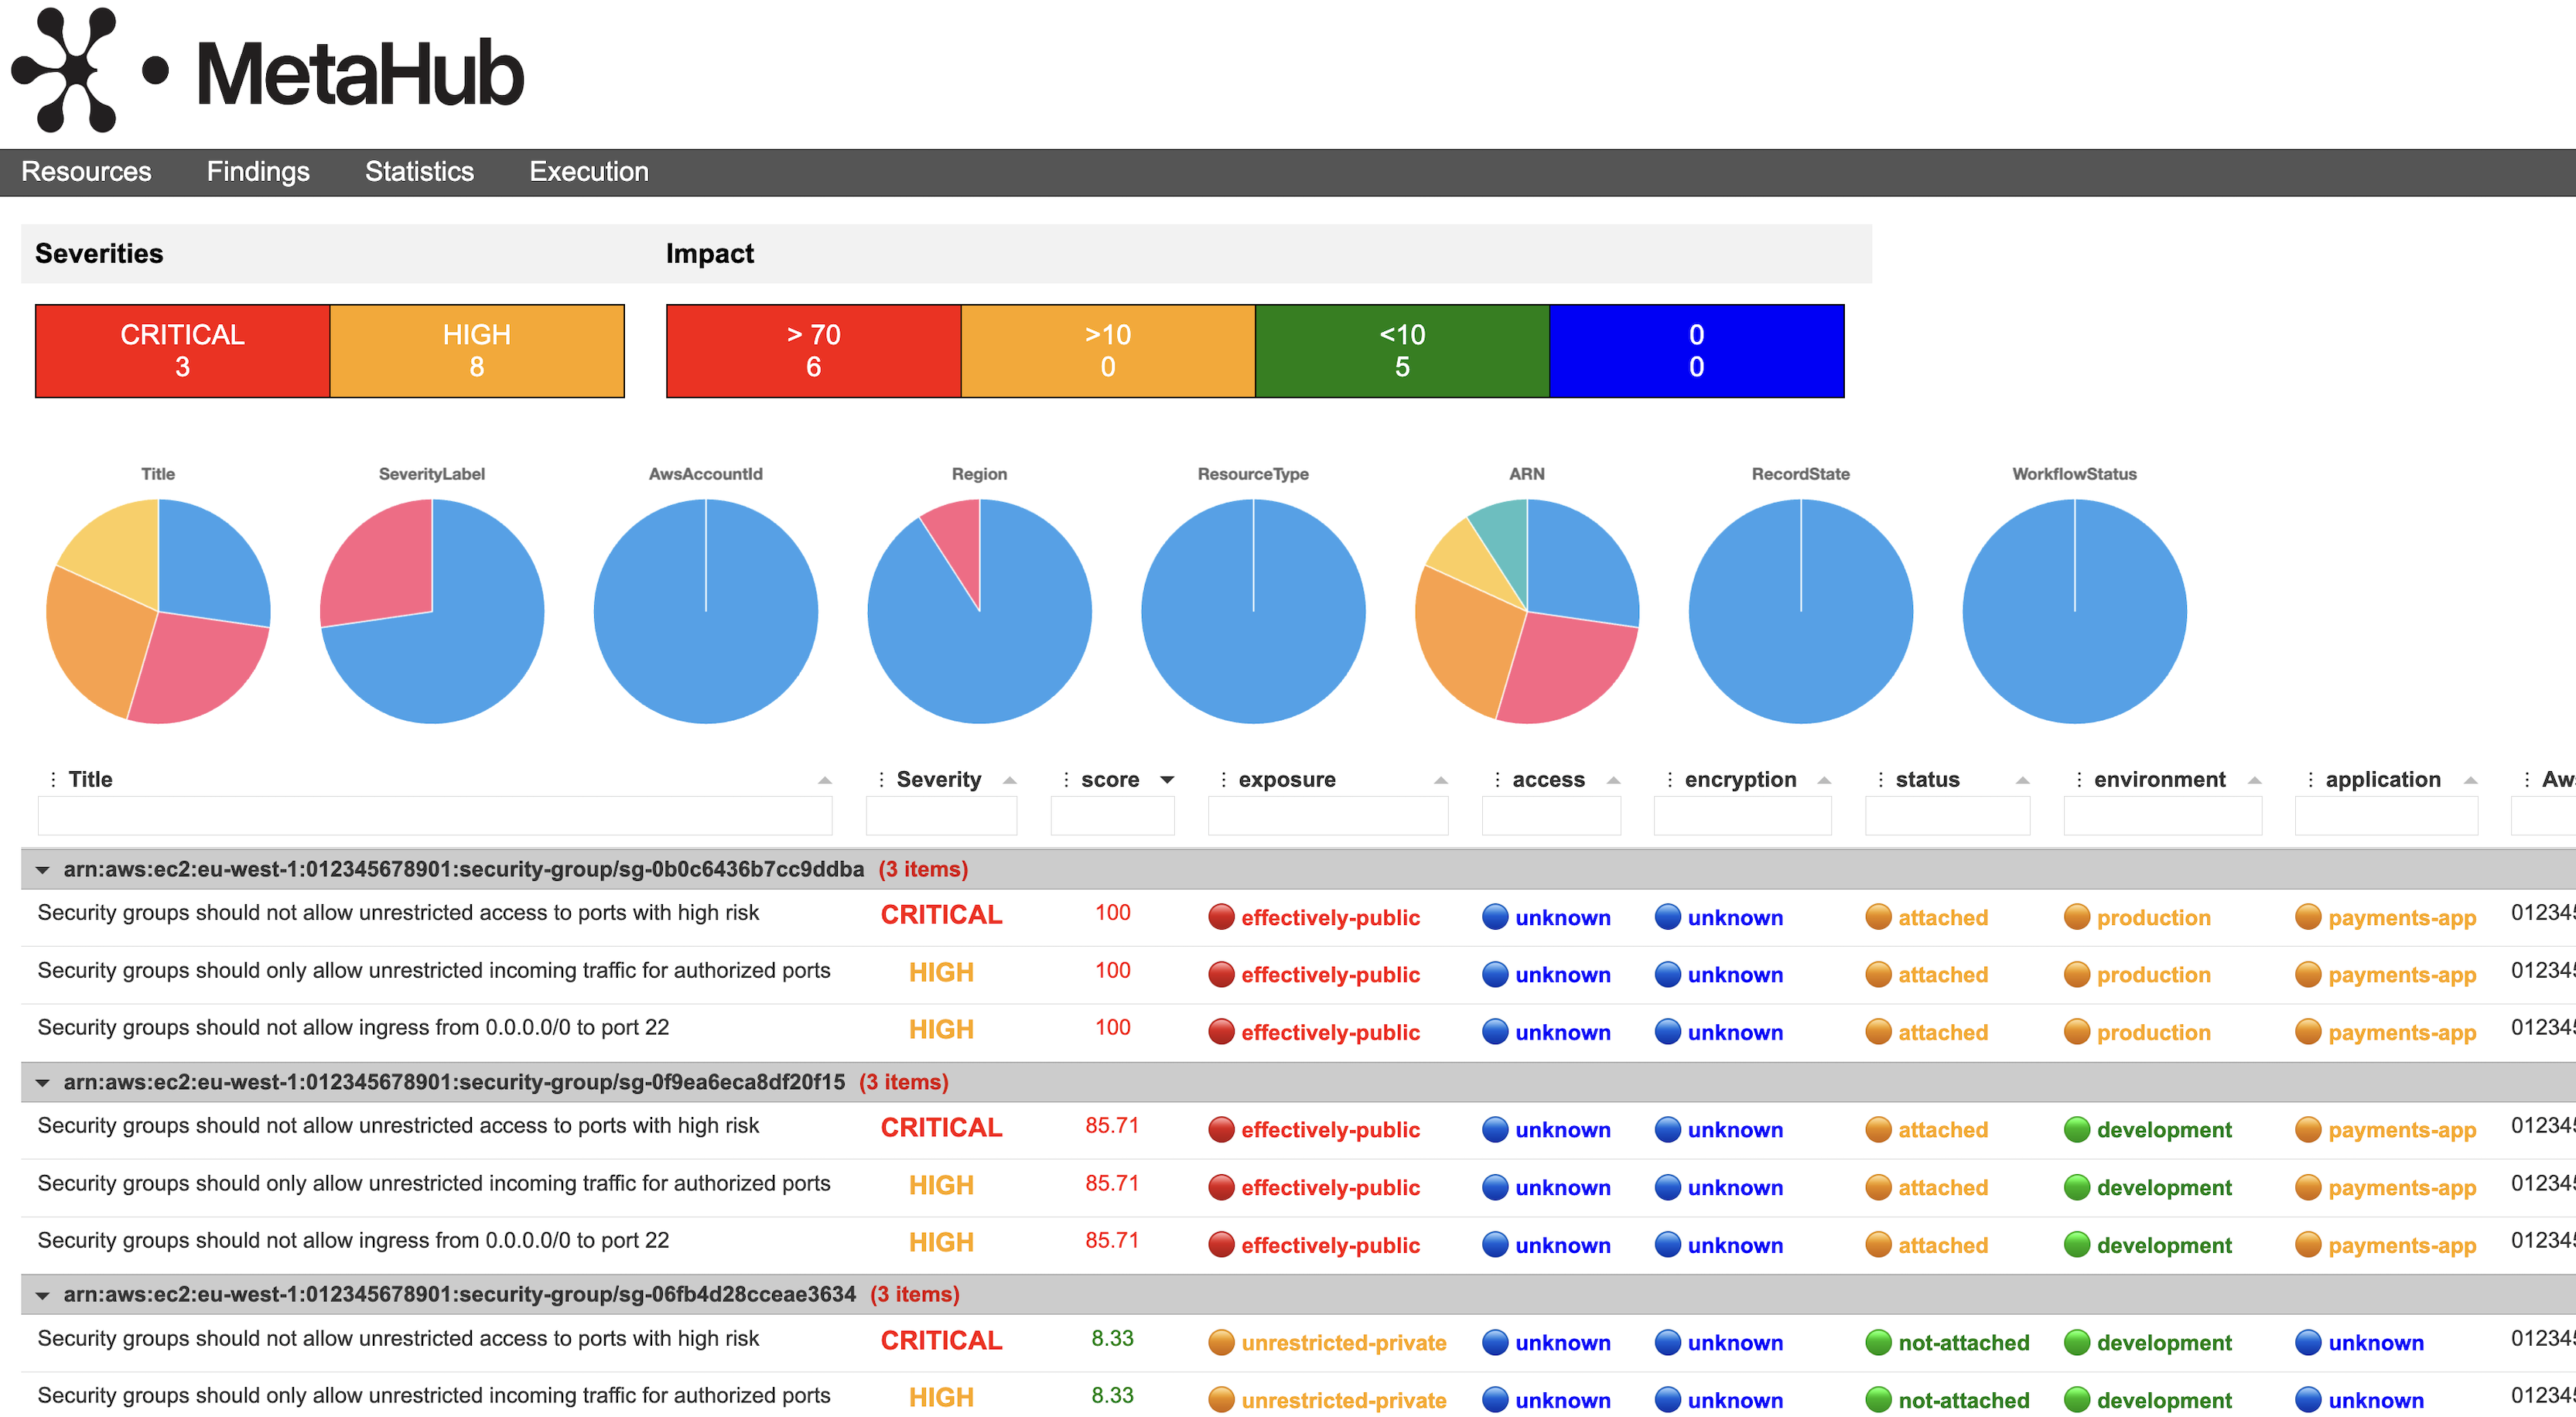The height and width of the screenshot is (1417, 2576).
Task: Click the environment column menu dots icon
Action: click(2079, 780)
